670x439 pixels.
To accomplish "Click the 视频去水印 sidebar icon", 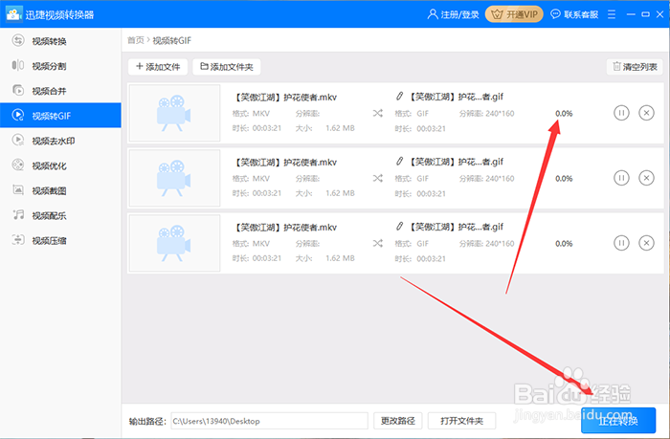I will click(x=18, y=140).
